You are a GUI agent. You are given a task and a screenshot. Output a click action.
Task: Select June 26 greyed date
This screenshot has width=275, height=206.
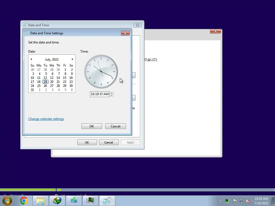[x=32, y=69]
